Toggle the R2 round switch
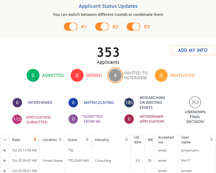Image resolution: width=216 pixels, height=173 pixels. tap(102, 27)
